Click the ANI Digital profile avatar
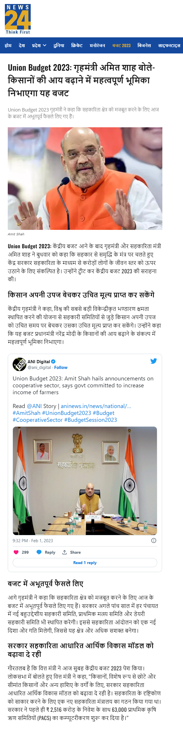This screenshot has height=733, width=183. [x=19, y=364]
